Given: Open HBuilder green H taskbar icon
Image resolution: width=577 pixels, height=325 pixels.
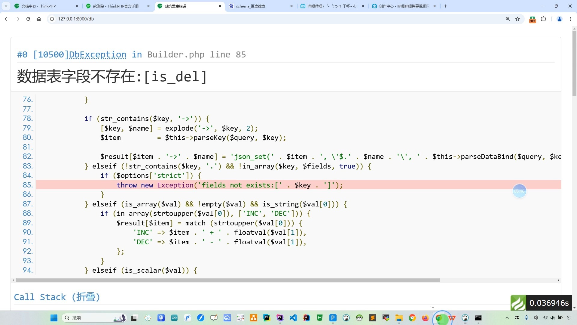Looking at the screenshot, I should pyautogui.click(x=320, y=318).
